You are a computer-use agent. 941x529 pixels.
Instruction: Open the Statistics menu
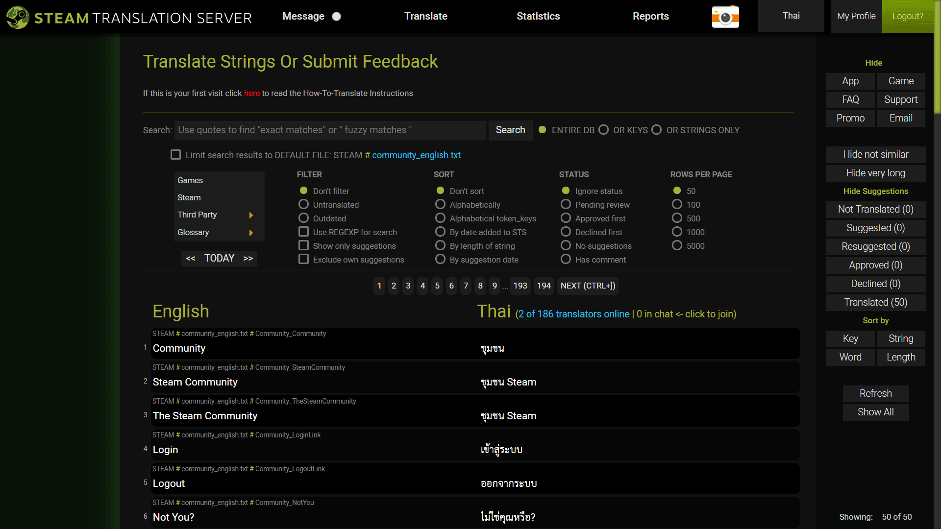[538, 16]
